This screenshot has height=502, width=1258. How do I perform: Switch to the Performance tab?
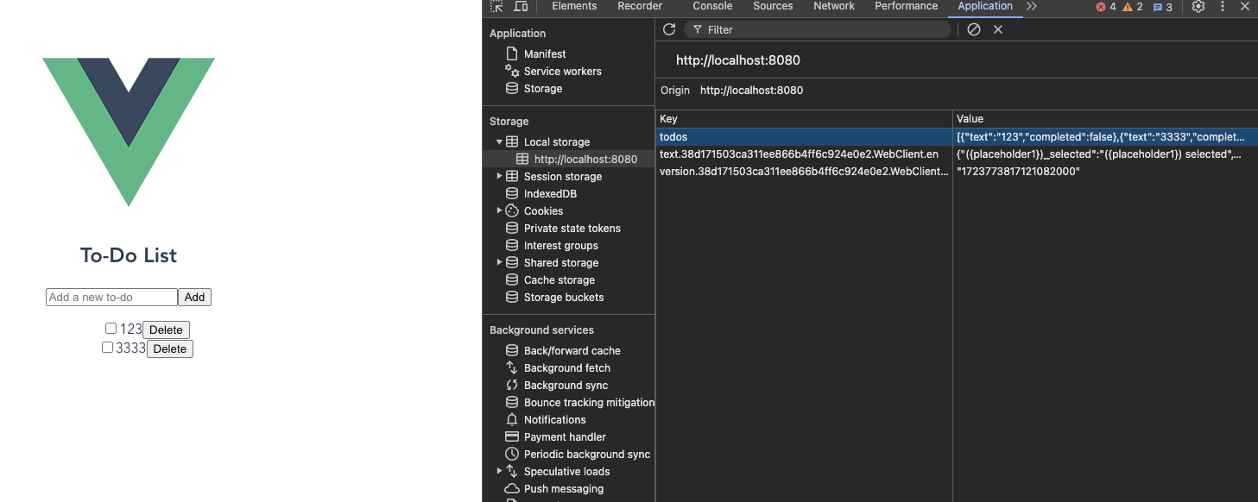tap(906, 6)
